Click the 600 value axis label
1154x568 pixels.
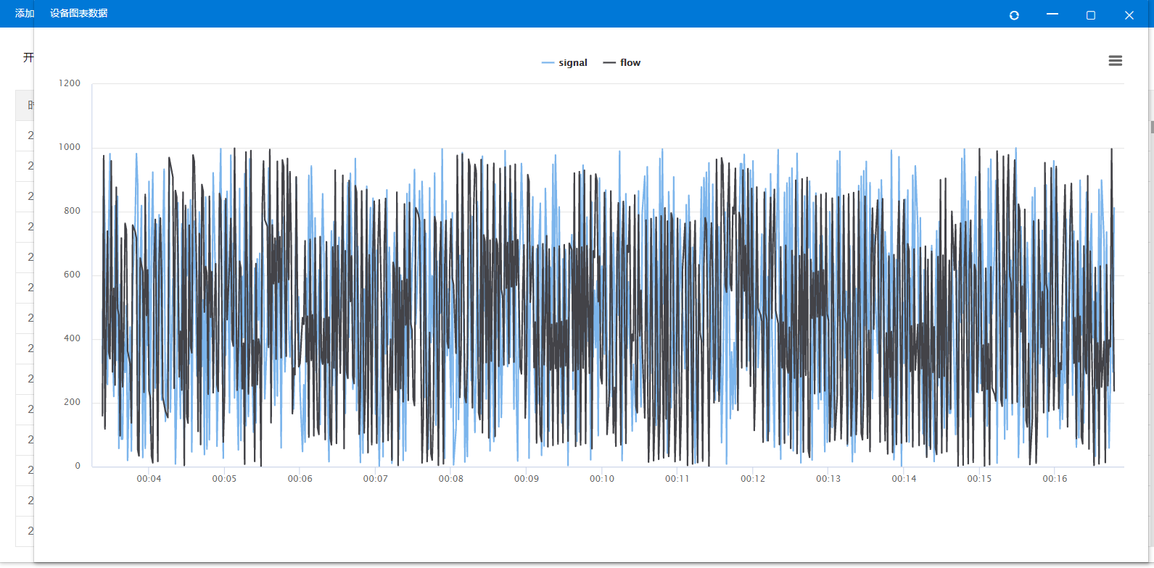(72, 275)
